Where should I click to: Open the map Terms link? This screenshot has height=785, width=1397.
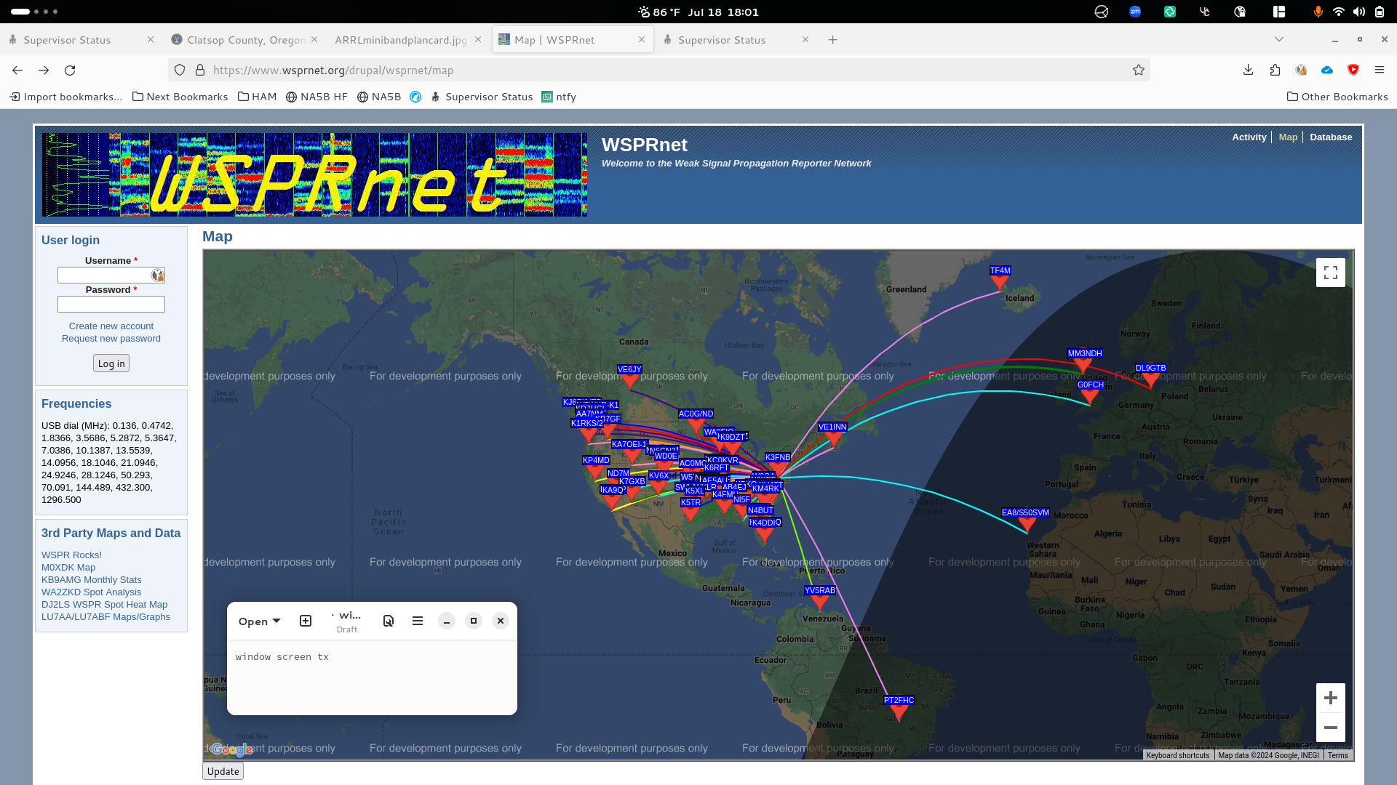(x=1337, y=755)
